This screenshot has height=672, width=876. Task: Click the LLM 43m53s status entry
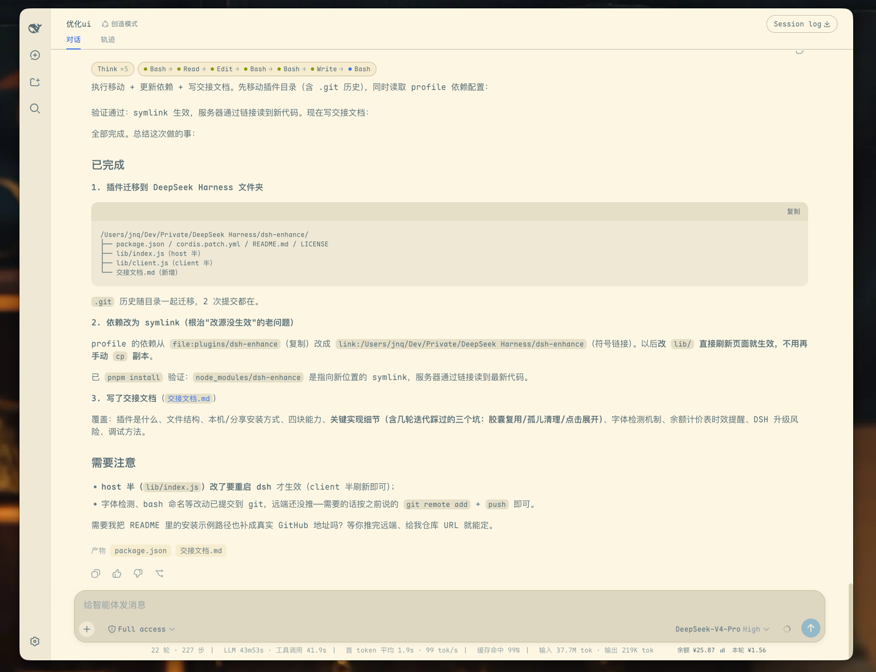point(244,650)
